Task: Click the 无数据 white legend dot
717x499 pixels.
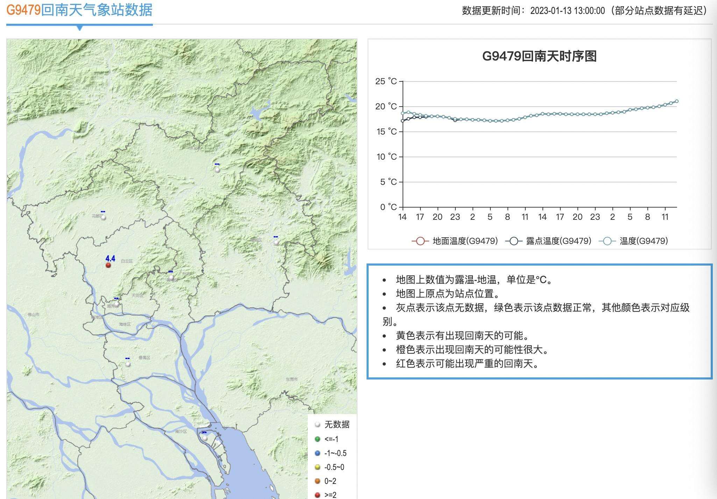Action: (x=318, y=425)
